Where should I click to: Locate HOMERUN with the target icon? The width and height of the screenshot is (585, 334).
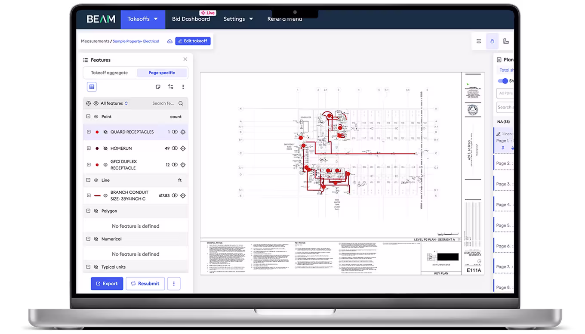click(x=183, y=148)
